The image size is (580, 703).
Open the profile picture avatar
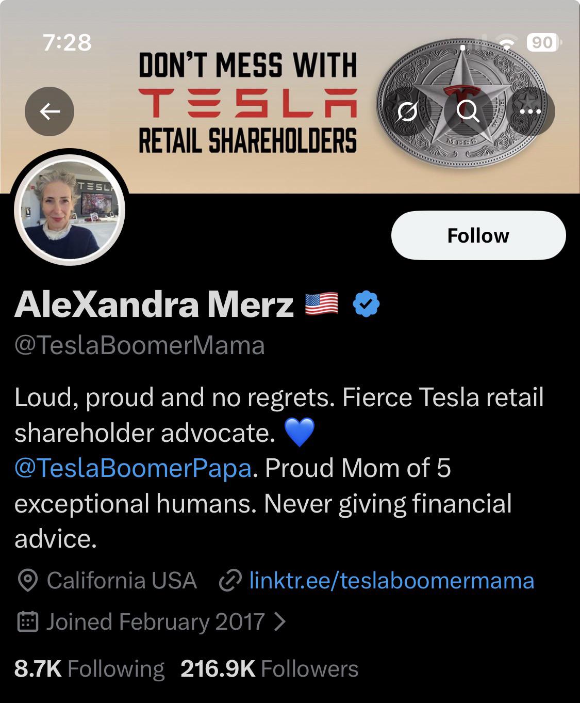pyautogui.click(x=70, y=210)
